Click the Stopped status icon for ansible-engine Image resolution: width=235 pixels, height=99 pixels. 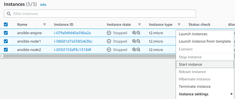(109, 33)
